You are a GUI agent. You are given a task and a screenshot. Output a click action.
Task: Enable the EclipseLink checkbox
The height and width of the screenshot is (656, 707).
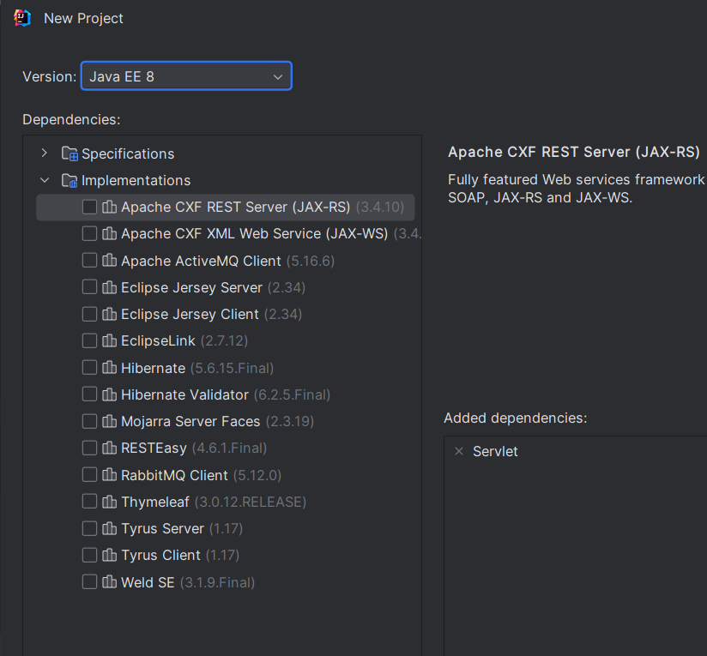89,340
